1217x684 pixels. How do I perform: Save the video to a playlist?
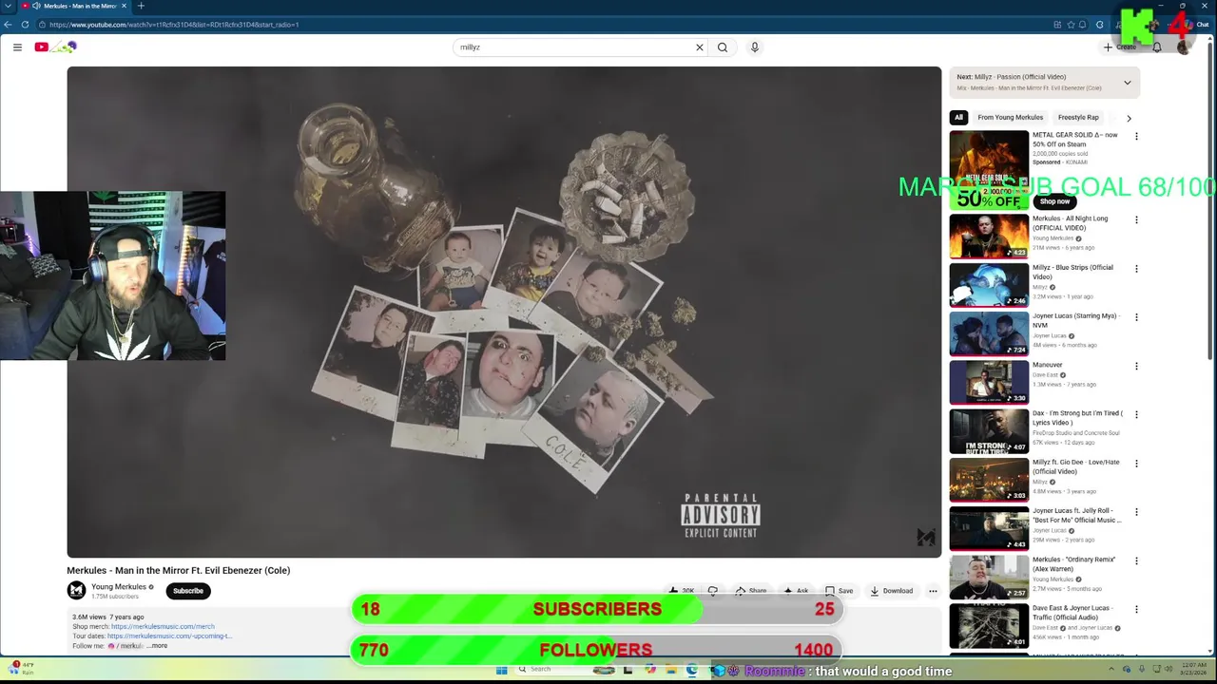(x=839, y=591)
